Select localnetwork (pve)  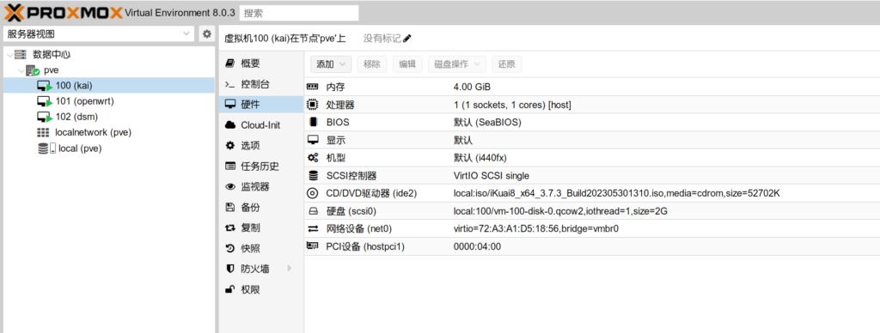click(109, 133)
